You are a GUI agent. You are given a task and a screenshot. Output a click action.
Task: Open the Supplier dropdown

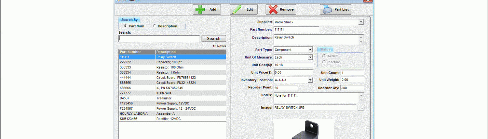pos(361,22)
